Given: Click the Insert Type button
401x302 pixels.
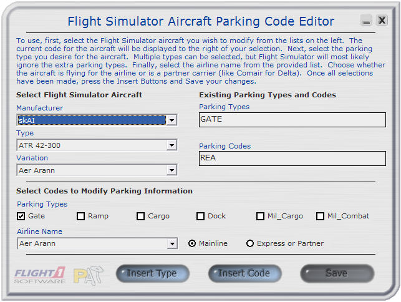Looking at the screenshot, I should point(152,273).
